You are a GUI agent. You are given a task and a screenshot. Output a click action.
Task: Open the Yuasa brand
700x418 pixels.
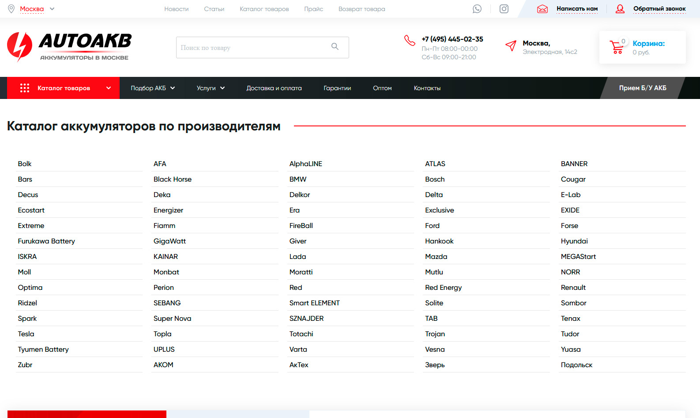(571, 349)
